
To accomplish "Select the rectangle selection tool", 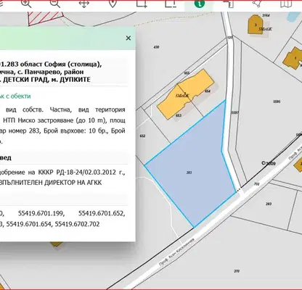I will [142, 4].
